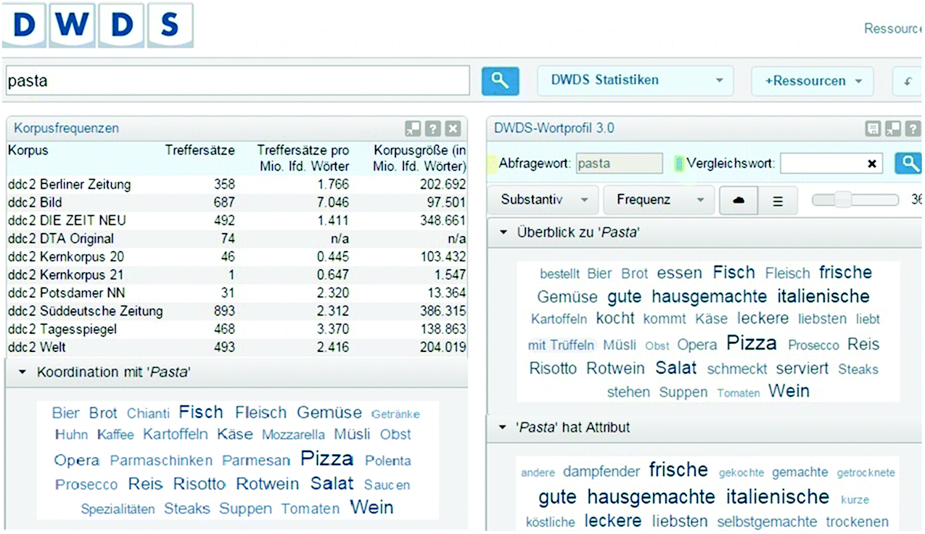The width and height of the screenshot is (925, 534).
Task: Focus the main search field containing pasta
Action: [x=238, y=81]
